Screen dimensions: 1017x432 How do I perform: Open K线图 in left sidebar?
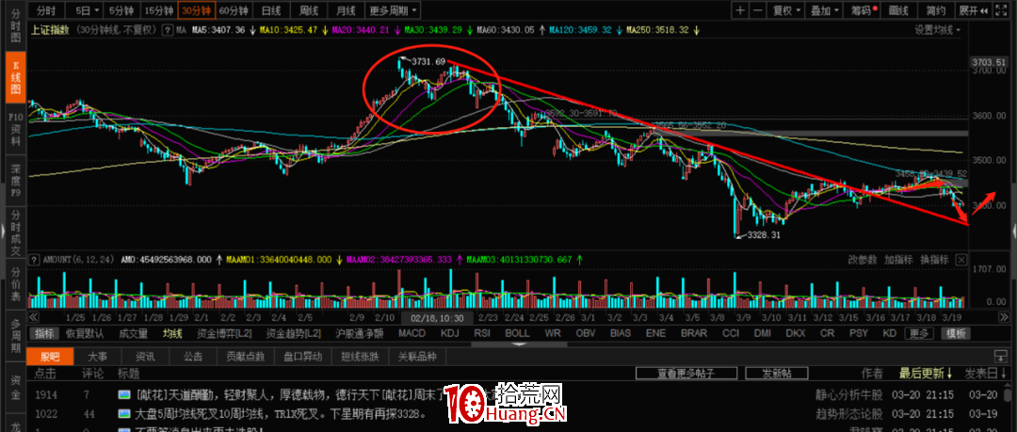16,77
